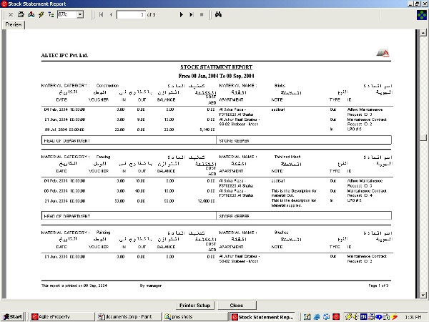Click the red quick launch application icon
Image resolution: width=429 pixels, height=322 pixels.
pos(336,317)
